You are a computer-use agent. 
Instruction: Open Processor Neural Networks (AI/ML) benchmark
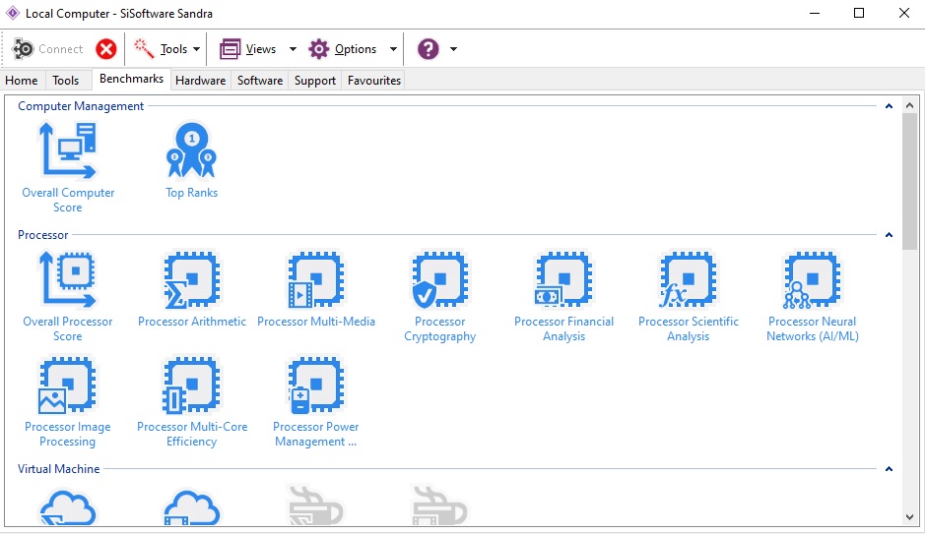(x=813, y=297)
